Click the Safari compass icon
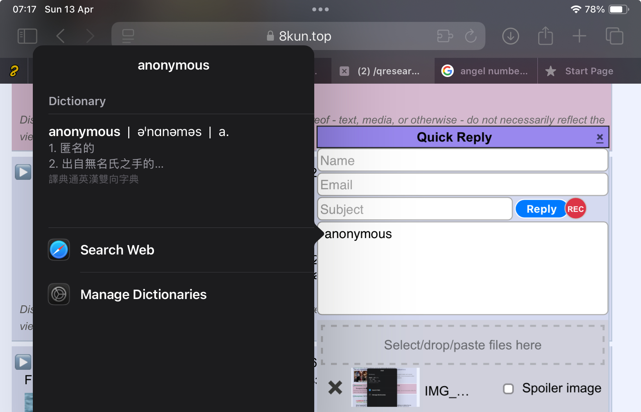 (x=59, y=250)
